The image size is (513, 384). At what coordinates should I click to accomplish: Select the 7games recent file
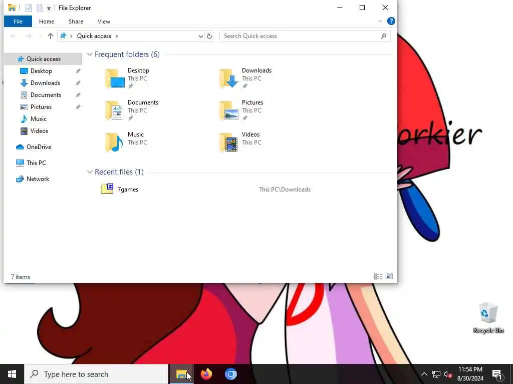pos(128,189)
